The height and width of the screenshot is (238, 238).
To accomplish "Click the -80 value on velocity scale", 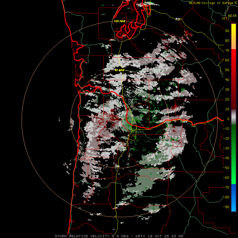I will click(226, 197).
